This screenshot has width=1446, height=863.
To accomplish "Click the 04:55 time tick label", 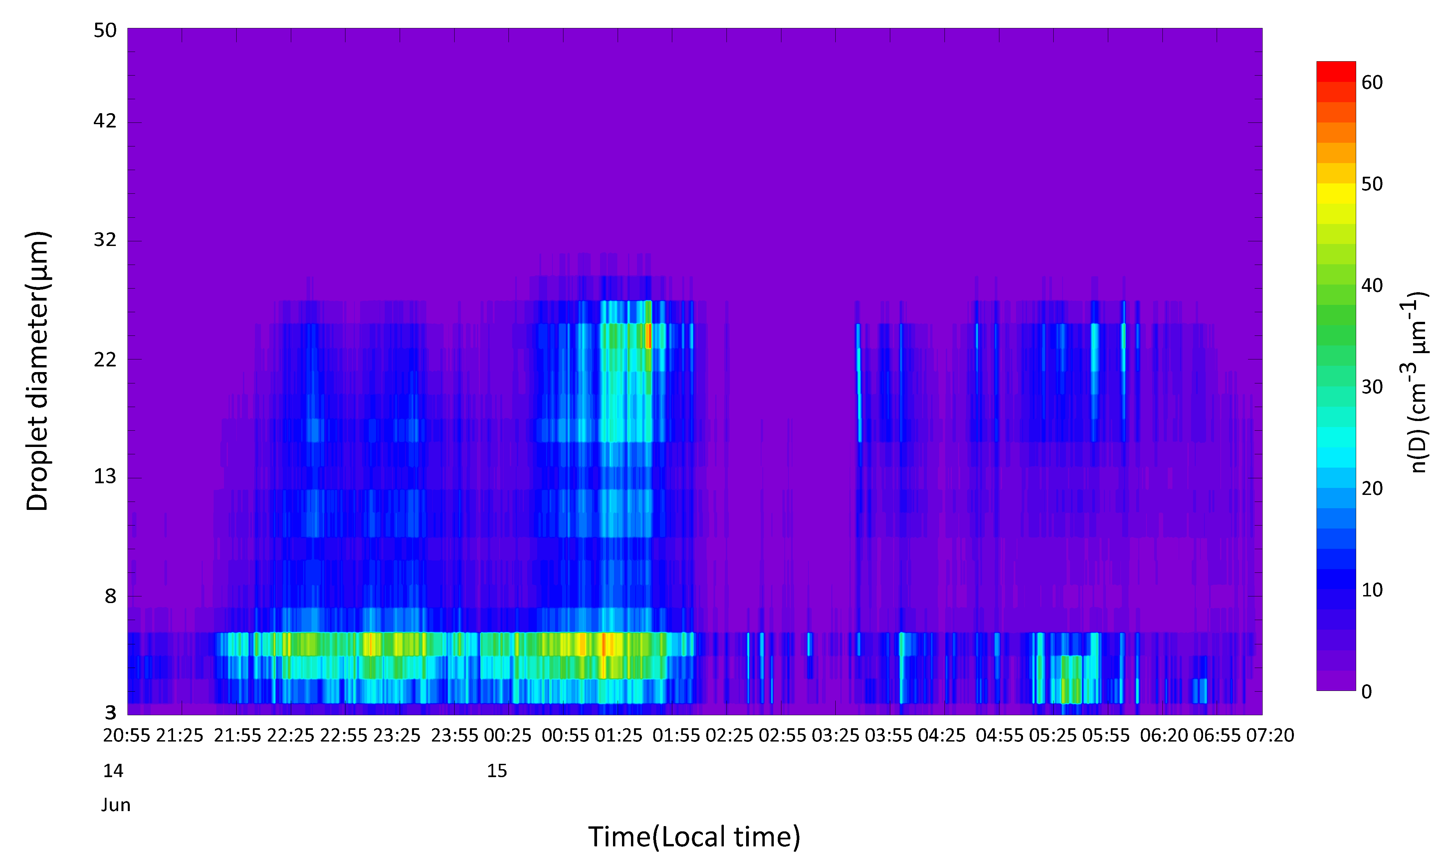I will coord(999,736).
